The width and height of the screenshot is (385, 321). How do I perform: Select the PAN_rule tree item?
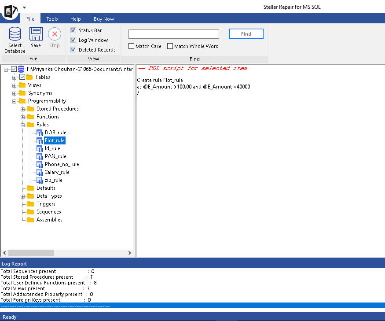point(55,156)
